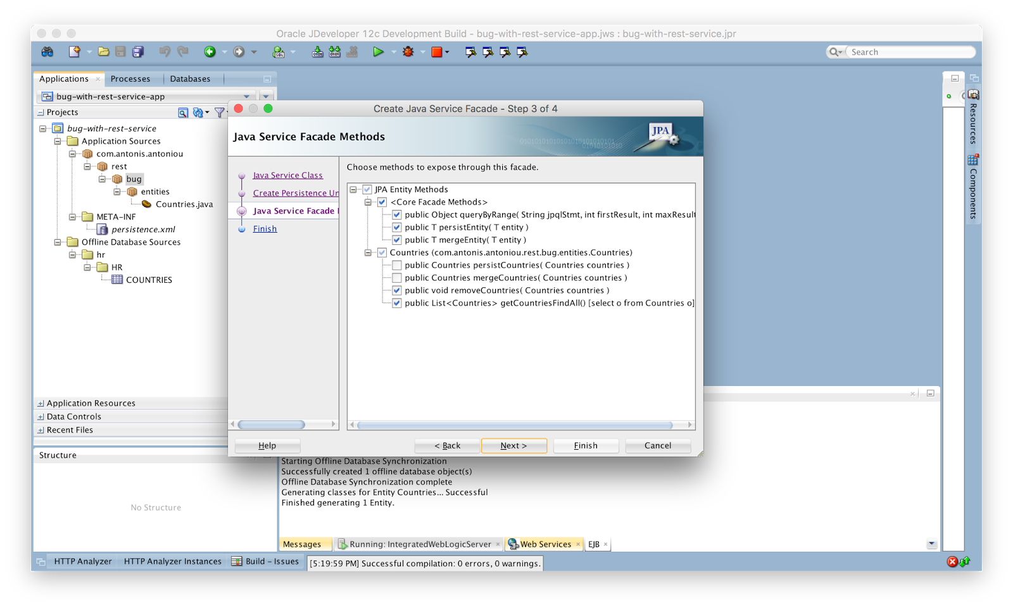Check the persistCountries method checkbox
Screen dimensions: 1013x608
pyautogui.click(x=397, y=265)
